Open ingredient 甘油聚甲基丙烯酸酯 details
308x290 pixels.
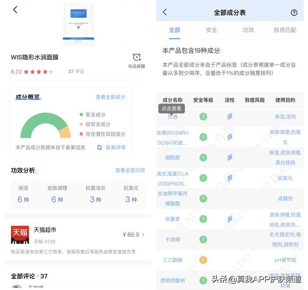coord(173,199)
